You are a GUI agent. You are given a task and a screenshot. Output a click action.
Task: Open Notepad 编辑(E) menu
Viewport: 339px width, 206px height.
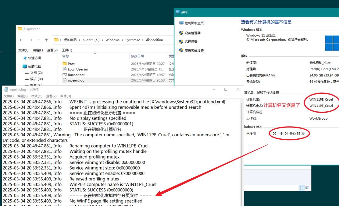(23, 96)
